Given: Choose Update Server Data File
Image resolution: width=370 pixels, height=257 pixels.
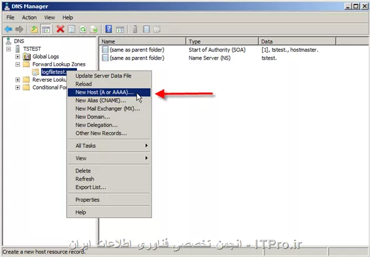Looking at the screenshot, I should (109, 76).
